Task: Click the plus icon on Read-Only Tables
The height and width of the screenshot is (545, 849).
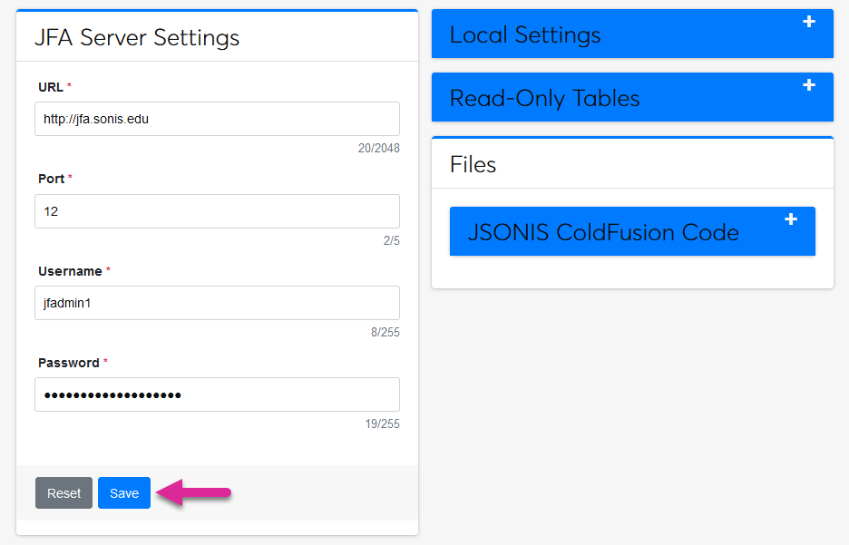Action: click(x=809, y=85)
